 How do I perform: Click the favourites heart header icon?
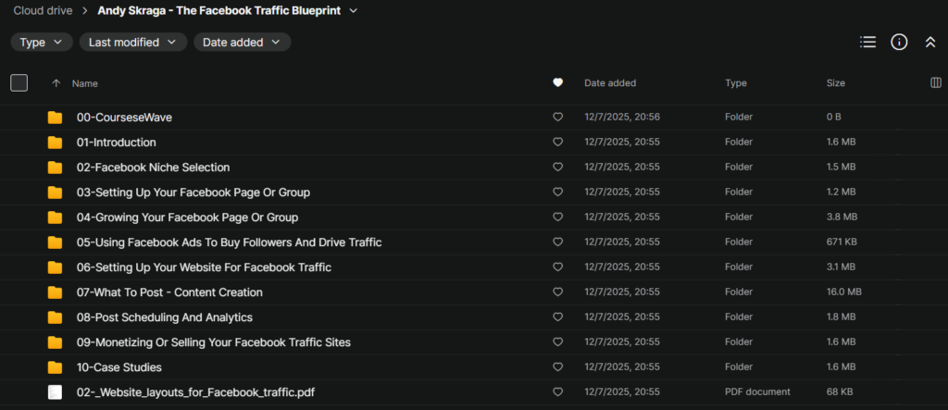558,83
